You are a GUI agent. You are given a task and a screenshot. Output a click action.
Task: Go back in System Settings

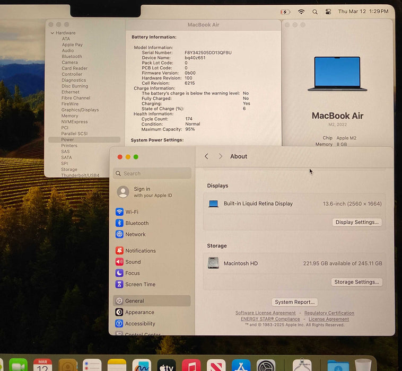[206, 156]
